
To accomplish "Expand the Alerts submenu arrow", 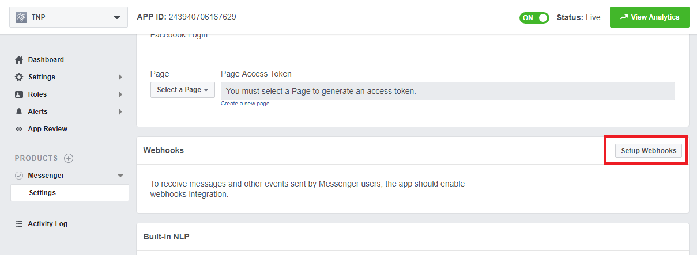I will pyautogui.click(x=120, y=112).
